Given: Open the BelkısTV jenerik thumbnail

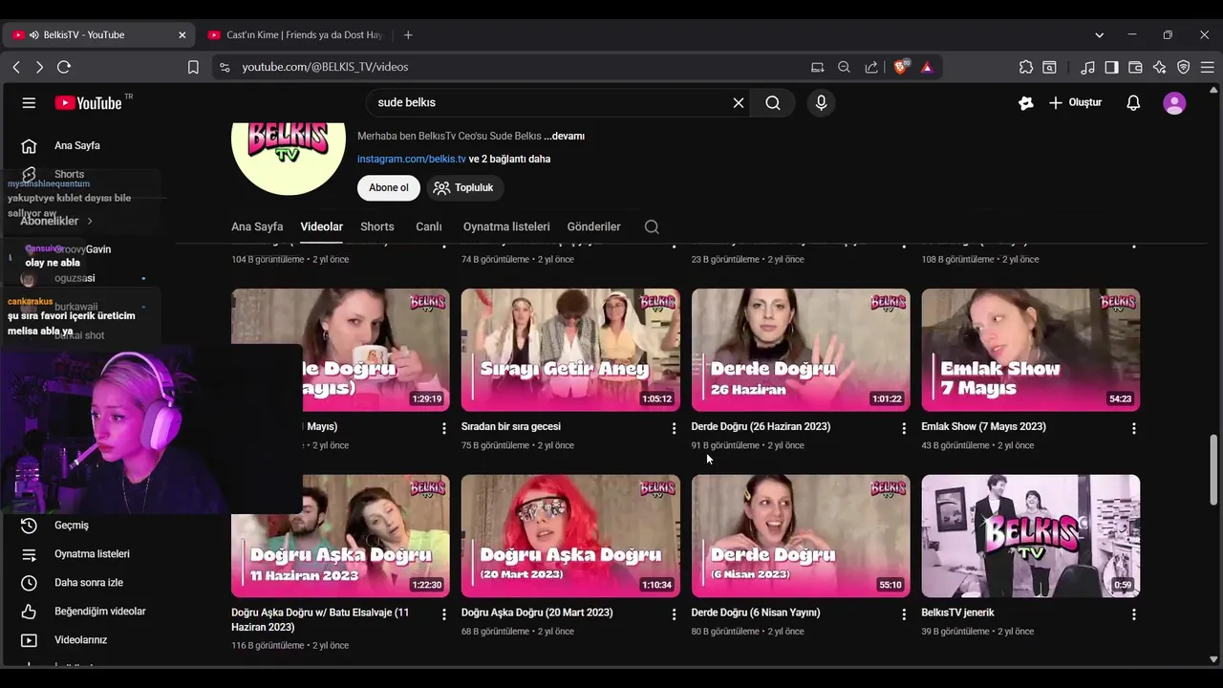Looking at the screenshot, I should (x=1030, y=536).
